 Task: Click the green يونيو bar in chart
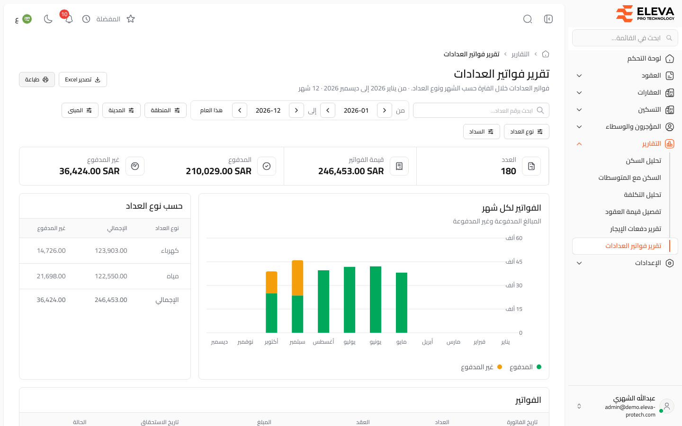click(x=376, y=300)
